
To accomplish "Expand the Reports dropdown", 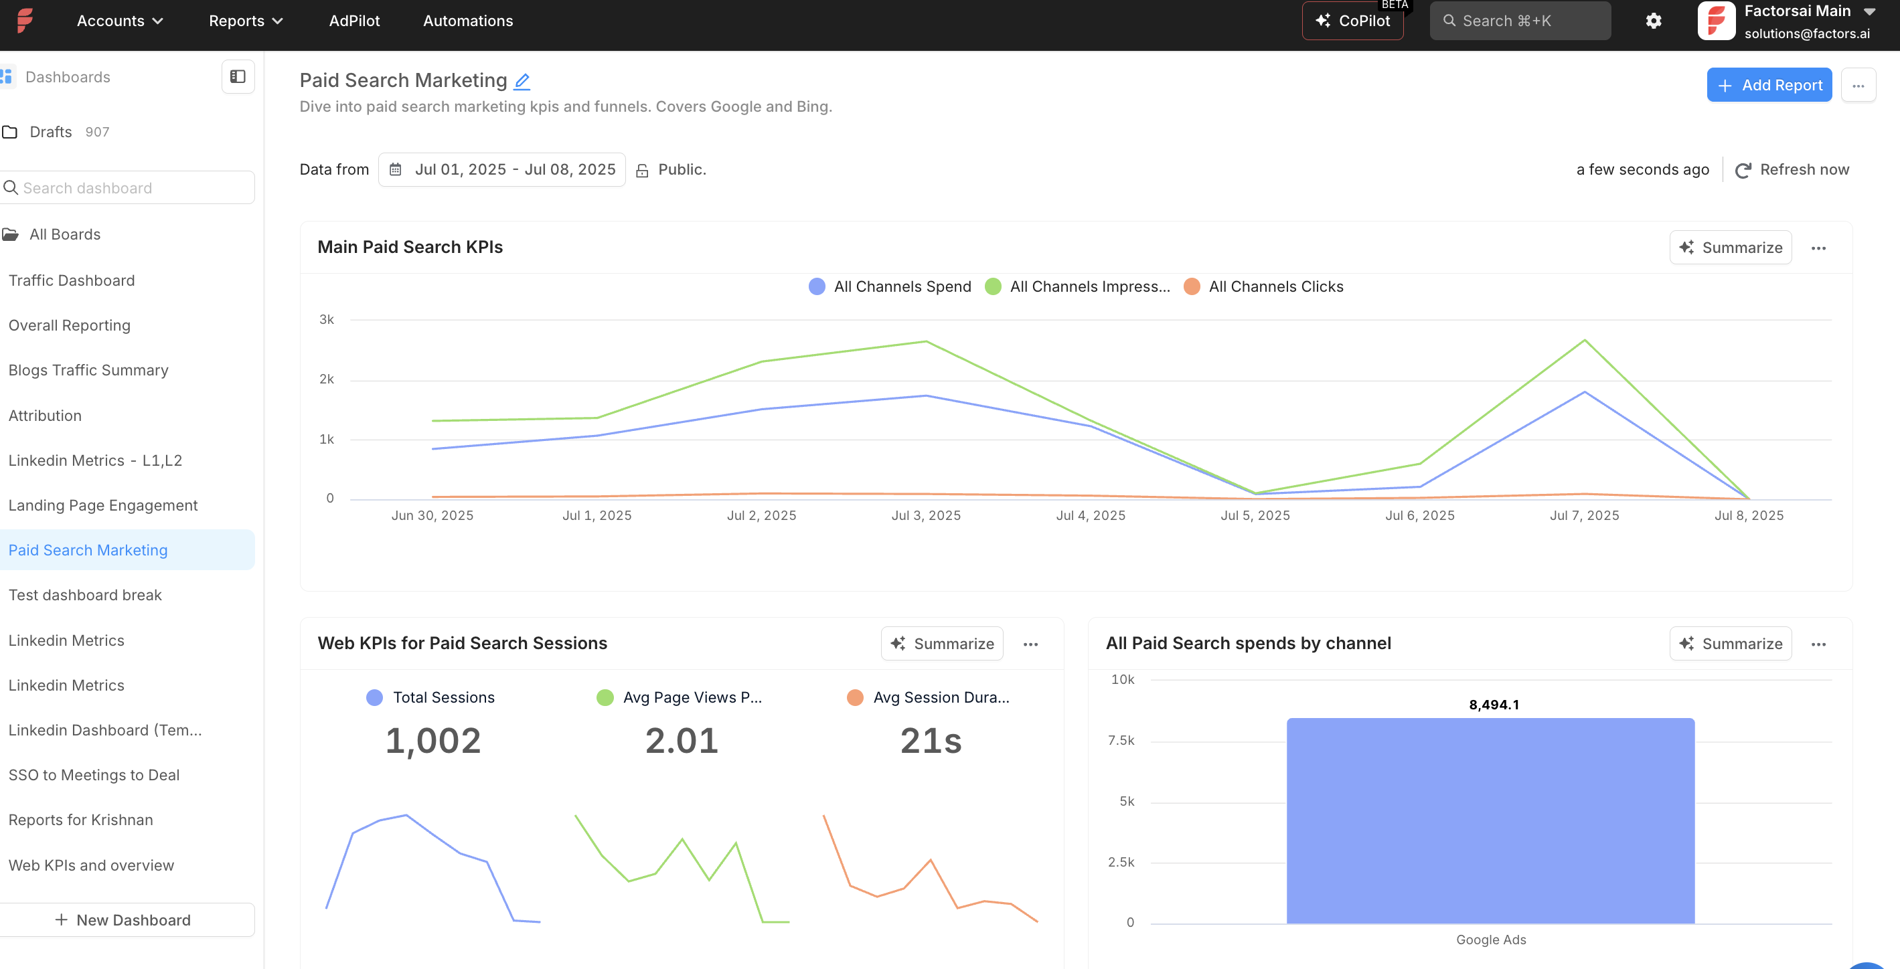I will (245, 21).
